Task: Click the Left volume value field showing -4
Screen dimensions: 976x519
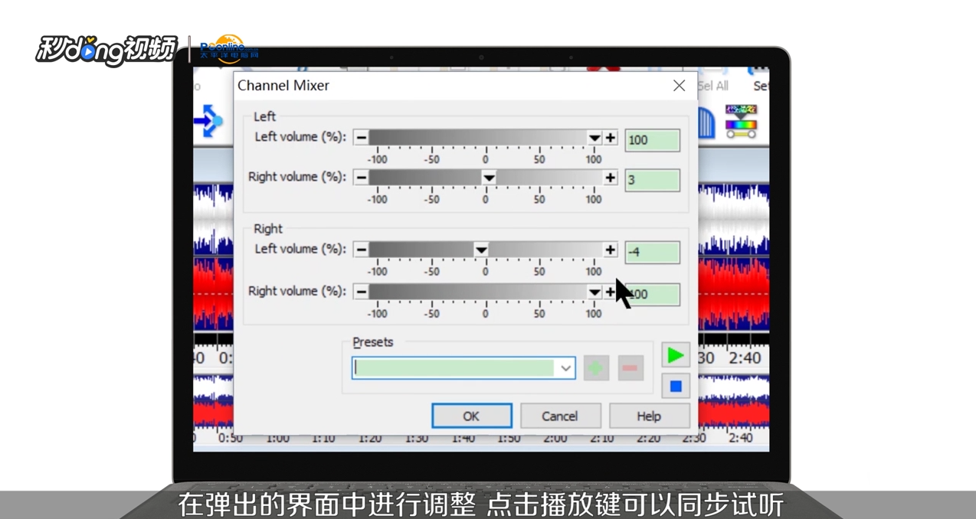Action: coord(652,252)
